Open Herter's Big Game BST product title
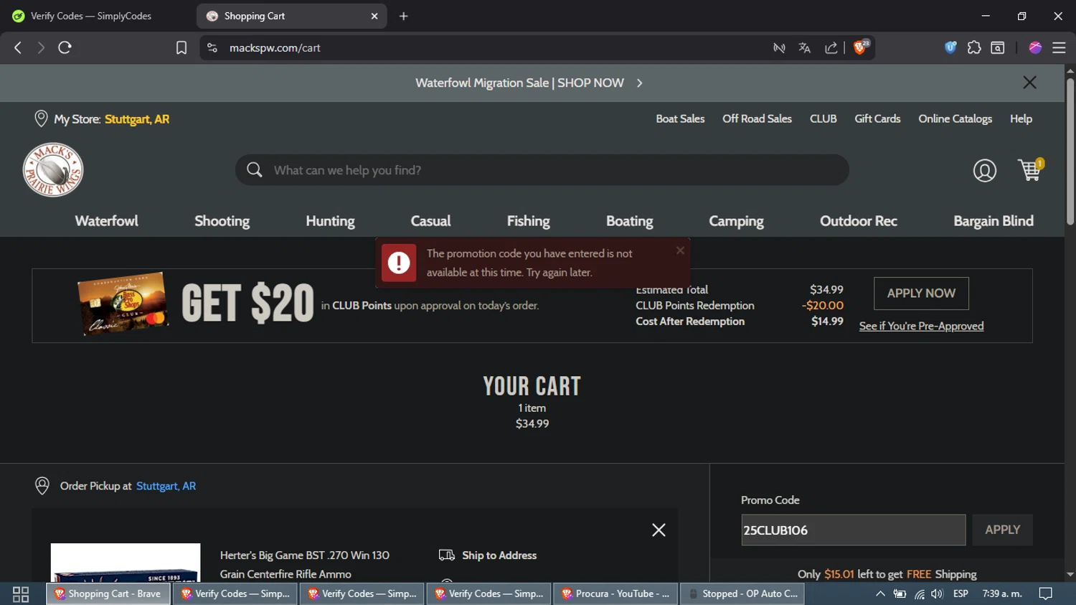 [305, 564]
